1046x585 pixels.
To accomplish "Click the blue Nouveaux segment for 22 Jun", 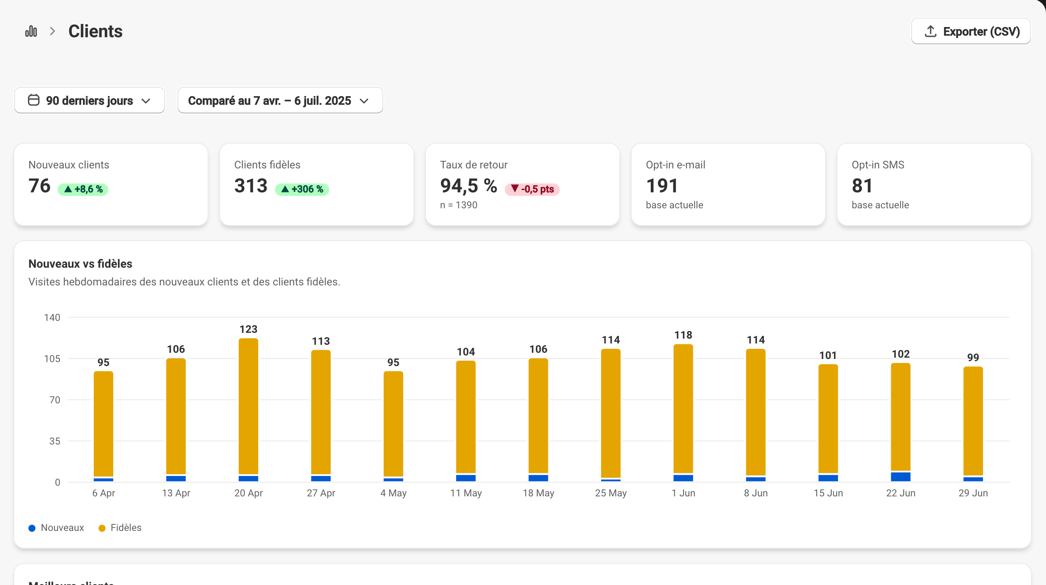I will (x=901, y=477).
